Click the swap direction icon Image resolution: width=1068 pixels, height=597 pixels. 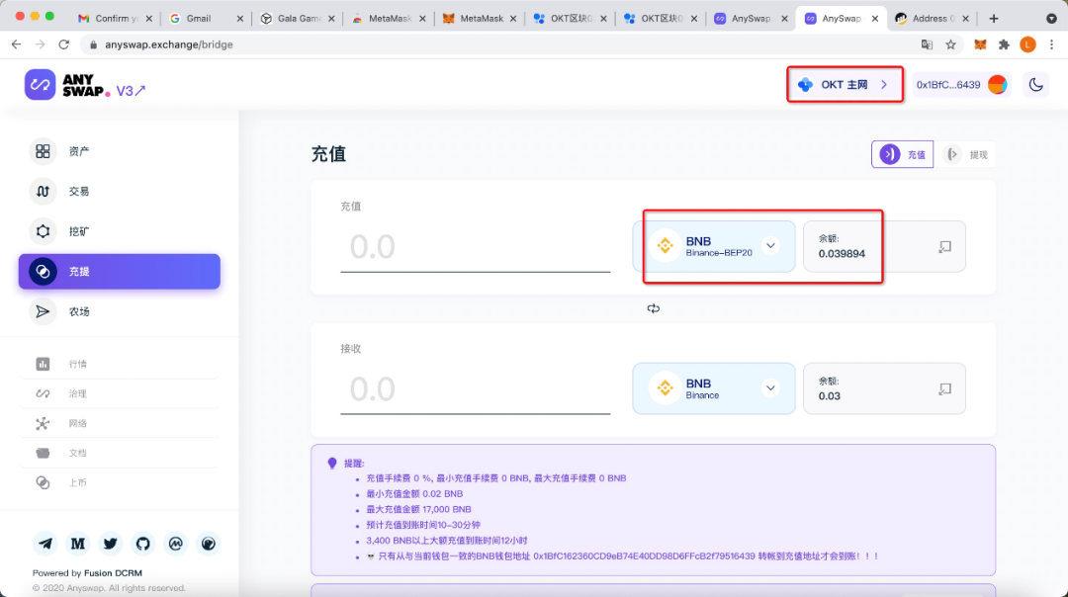pyautogui.click(x=654, y=308)
